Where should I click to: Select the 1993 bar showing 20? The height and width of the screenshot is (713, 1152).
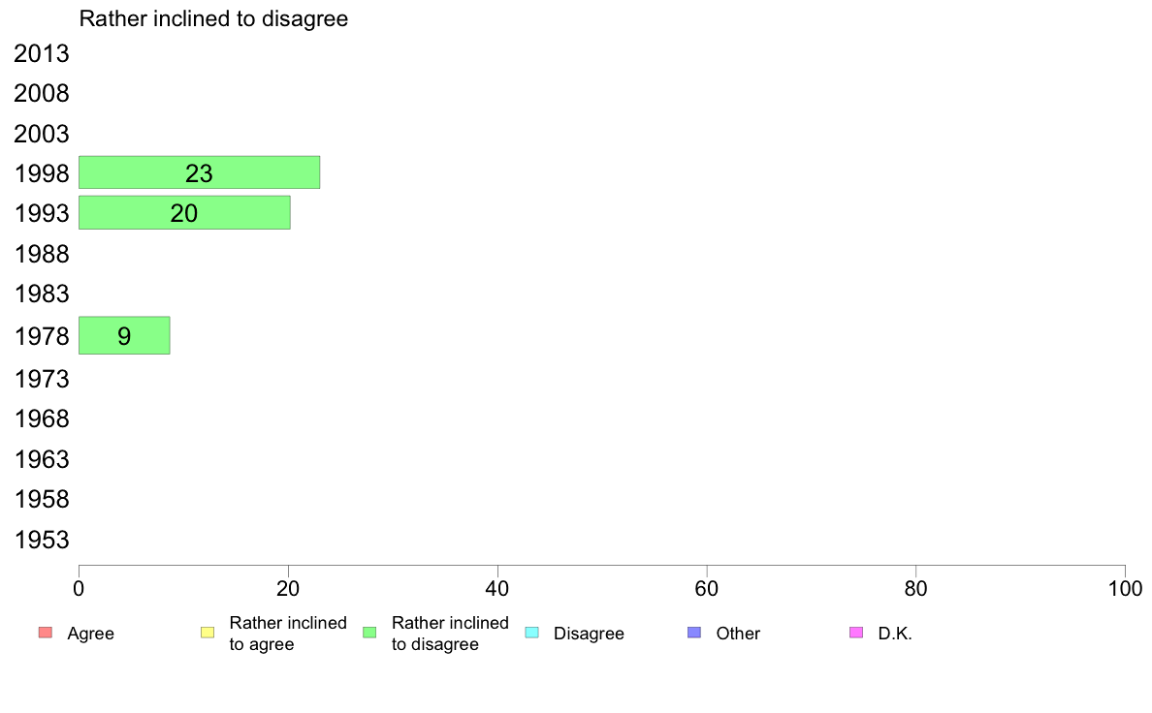184,213
